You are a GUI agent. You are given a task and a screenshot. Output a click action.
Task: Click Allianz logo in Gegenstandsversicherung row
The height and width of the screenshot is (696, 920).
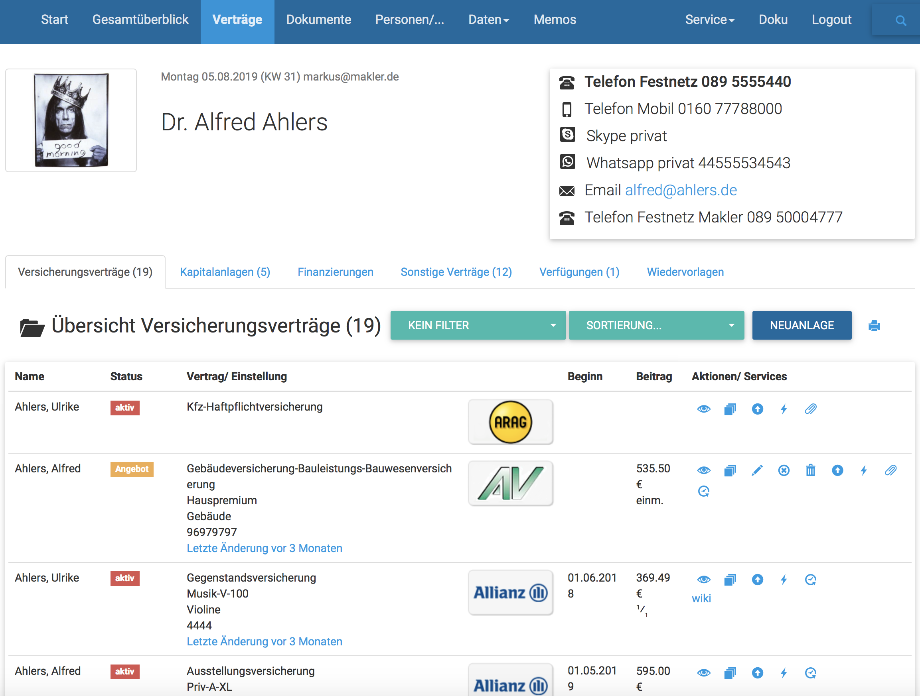pos(510,592)
